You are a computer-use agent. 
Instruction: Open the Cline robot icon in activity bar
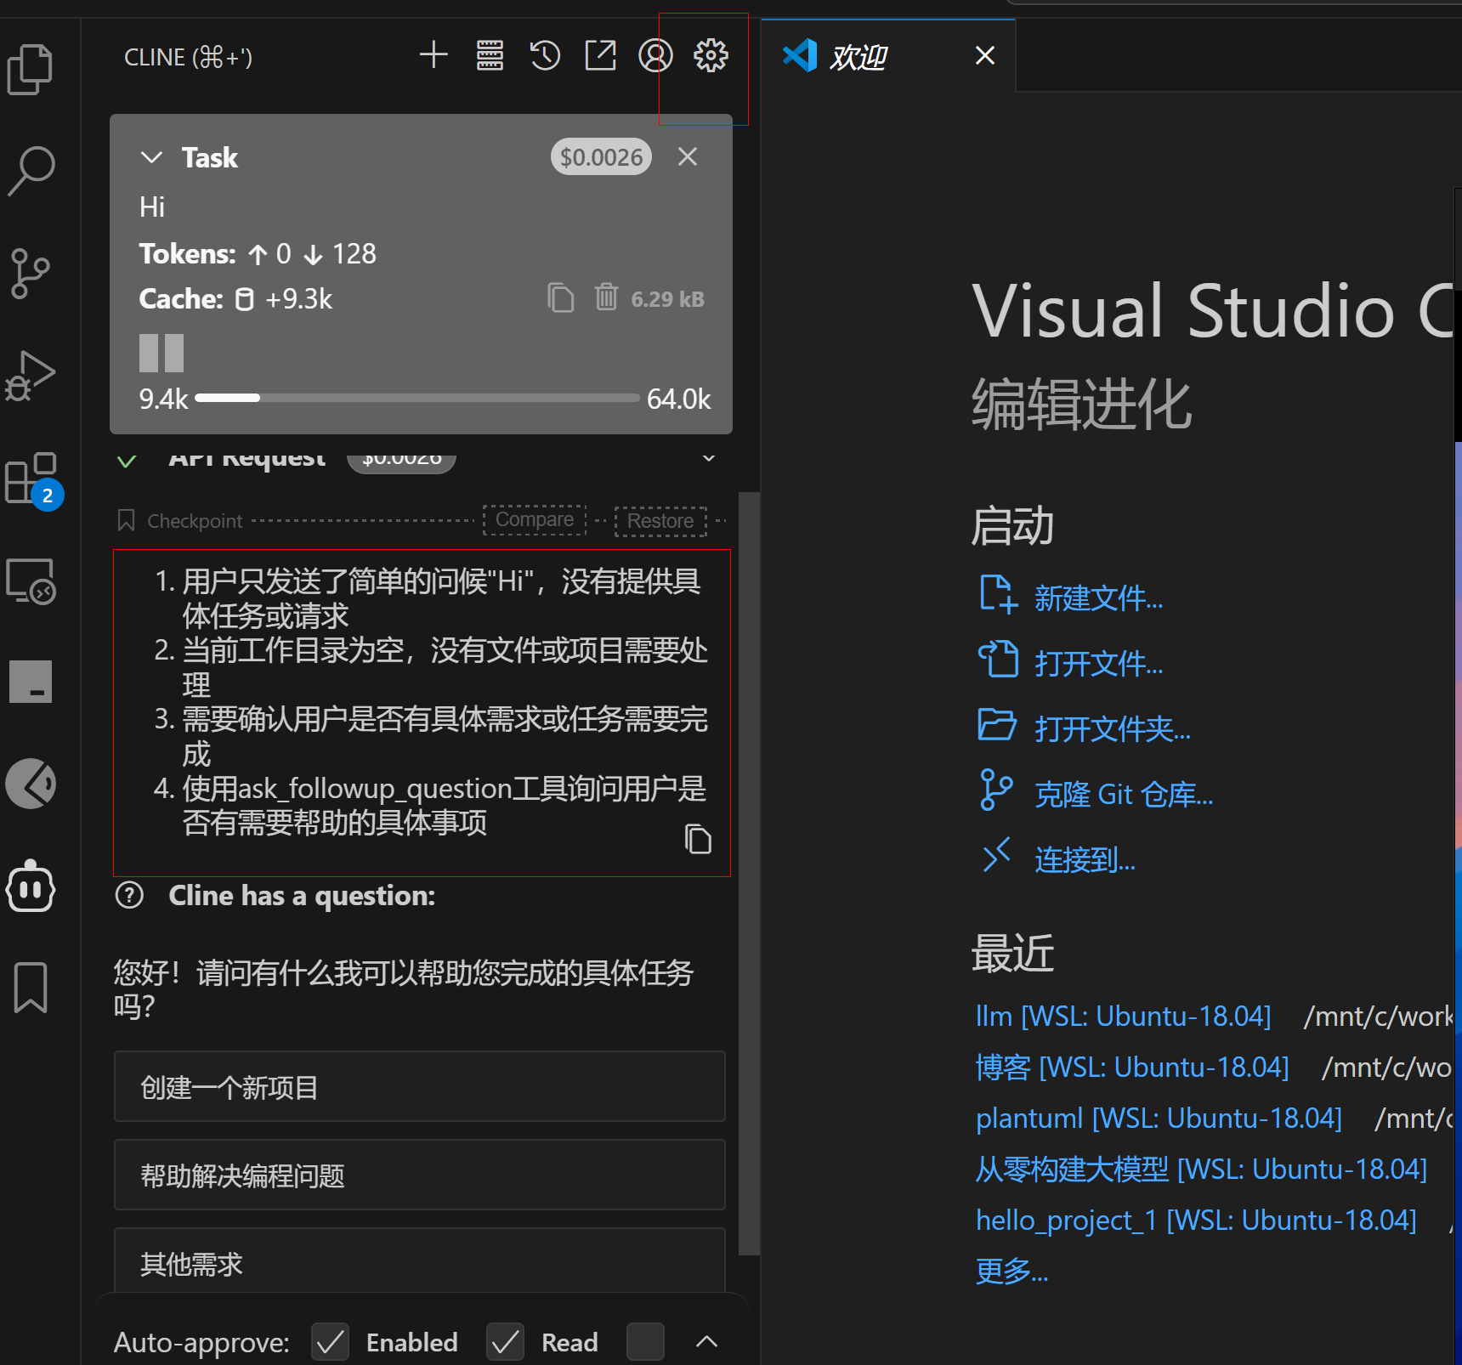click(31, 886)
